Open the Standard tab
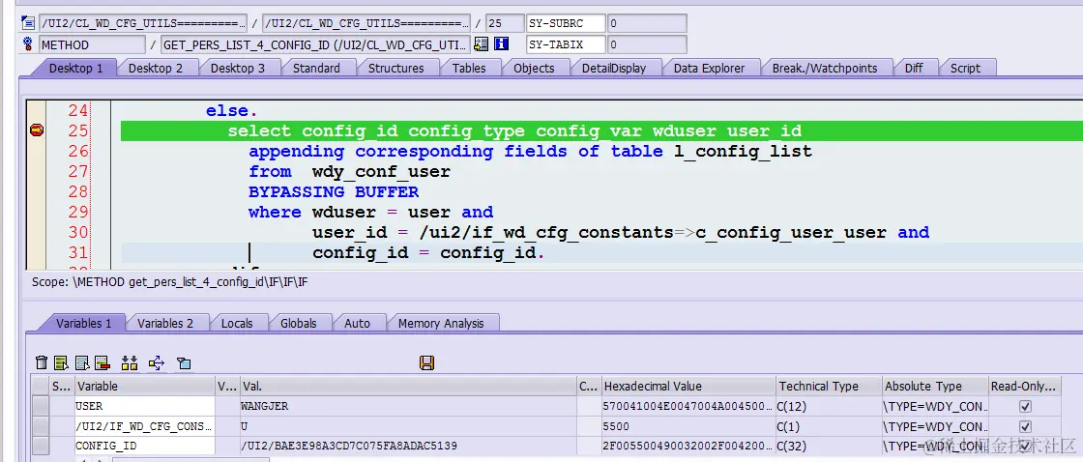The width and height of the screenshot is (1083, 462). click(x=316, y=68)
